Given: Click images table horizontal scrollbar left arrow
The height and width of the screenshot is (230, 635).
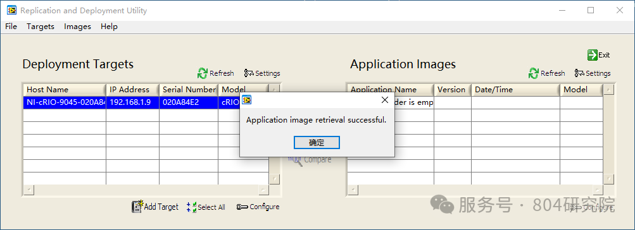Looking at the screenshot, I should click(x=353, y=190).
